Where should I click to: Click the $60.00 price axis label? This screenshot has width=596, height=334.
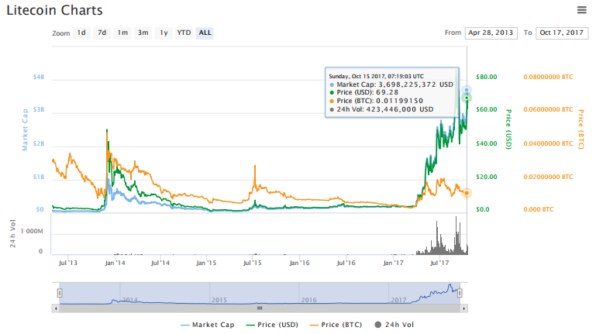coord(486,109)
